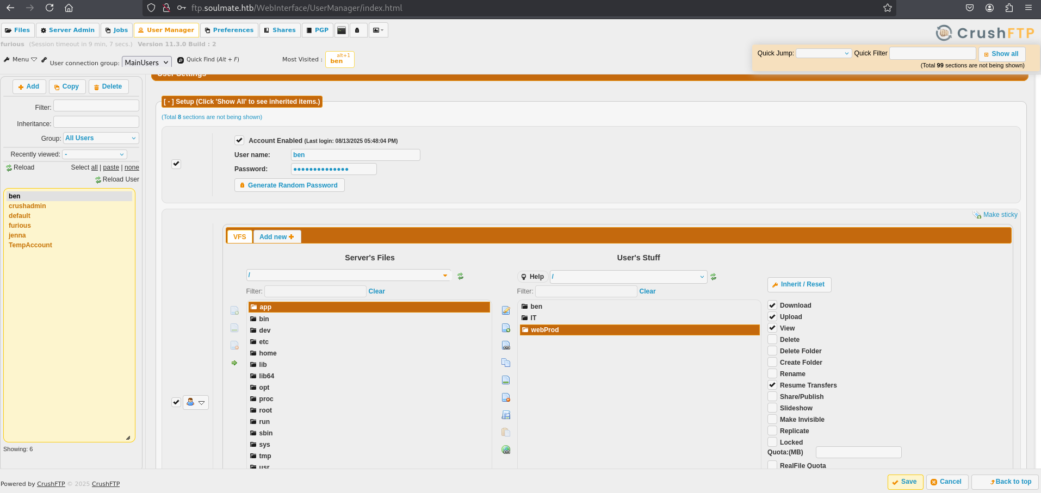
Task: Click Generate Random Password button
Action: coord(289,185)
